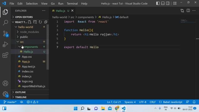Open the Run menu

point(61,3)
